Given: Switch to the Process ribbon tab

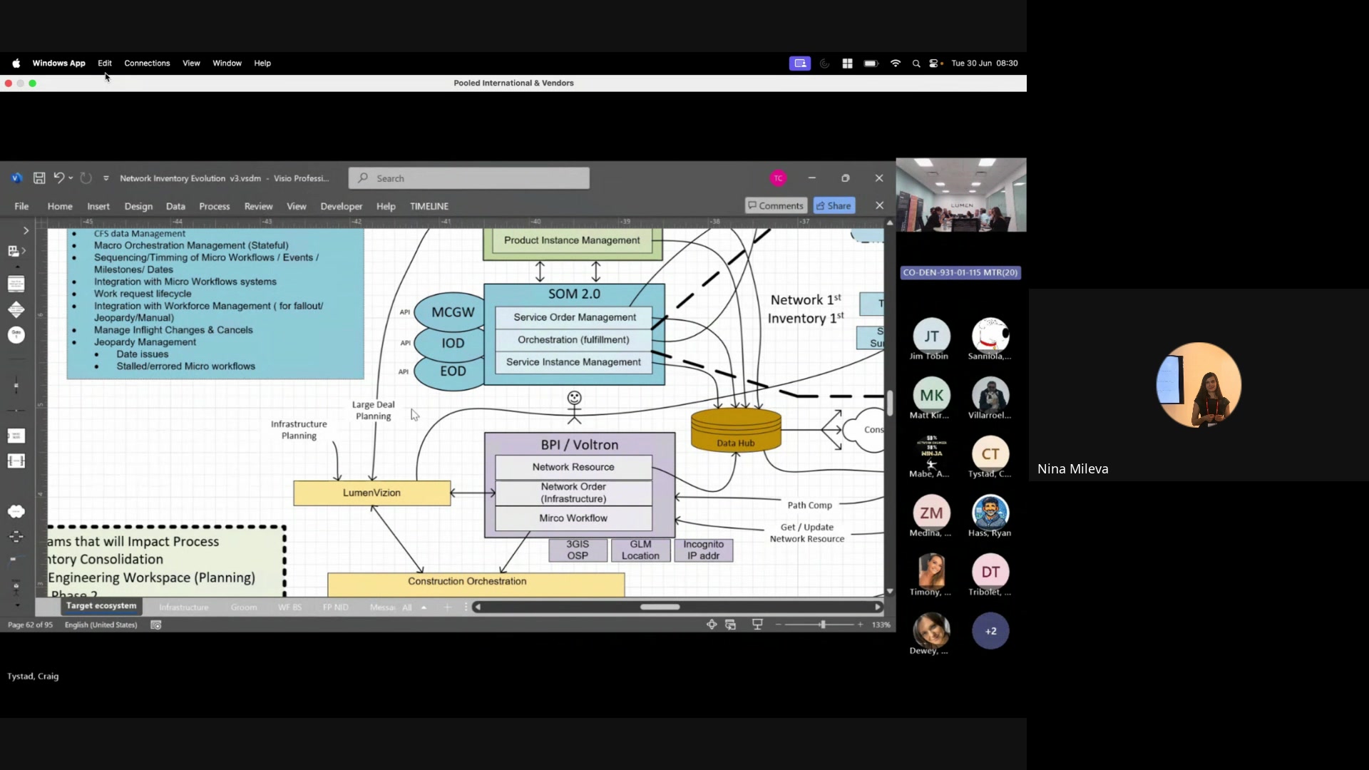Looking at the screenshot, I should pyautogui.click(x=215, y=206).
